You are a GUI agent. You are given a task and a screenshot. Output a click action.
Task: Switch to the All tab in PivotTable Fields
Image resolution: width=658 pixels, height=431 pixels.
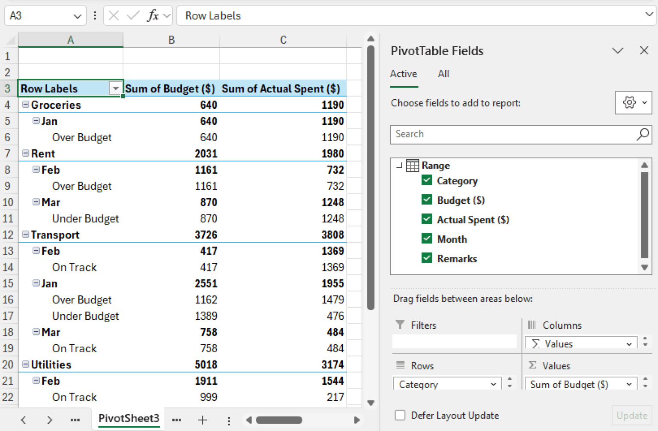(443, 74)
